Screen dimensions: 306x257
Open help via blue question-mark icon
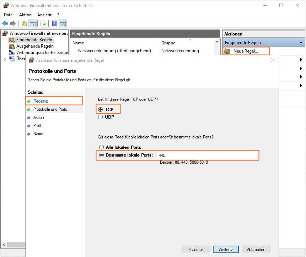point(54,24)
